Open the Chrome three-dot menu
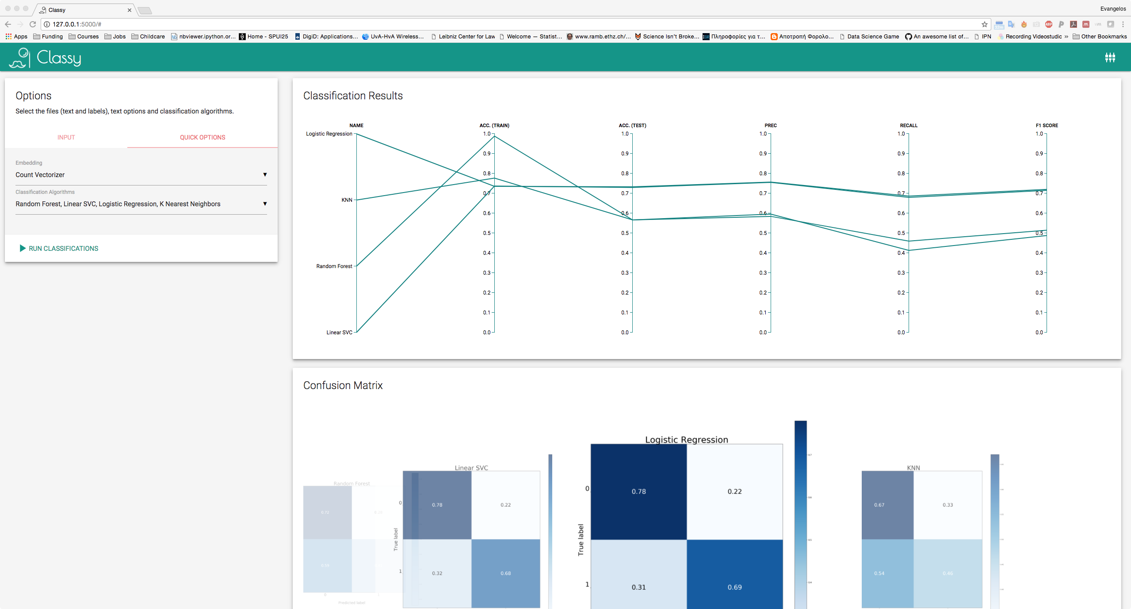Viewport: 1131px width, 609px height. click(x=1123, y=24)
